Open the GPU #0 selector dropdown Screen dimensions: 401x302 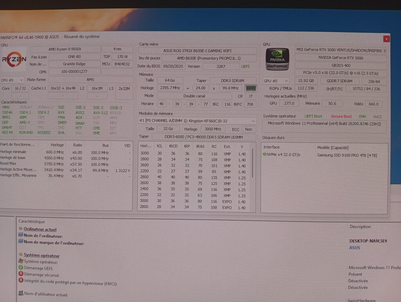(x=276, y=81)
